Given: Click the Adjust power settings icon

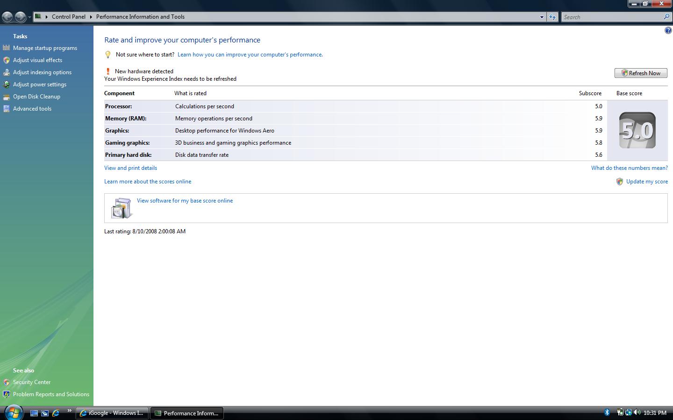Looking at the screenshot, I should [x=6, y=84].
